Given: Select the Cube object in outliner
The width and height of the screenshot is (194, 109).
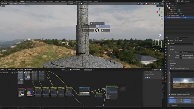Looking at the screenshot, I should click(174, 12).
